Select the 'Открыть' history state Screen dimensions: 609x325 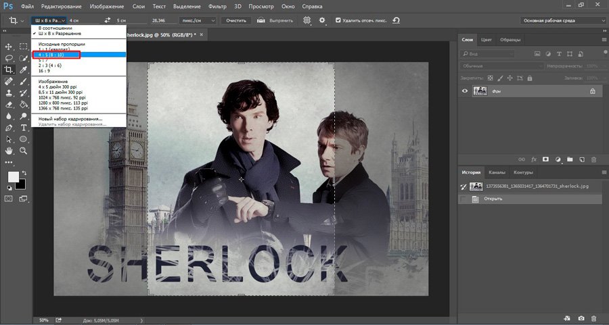point(530,199)
